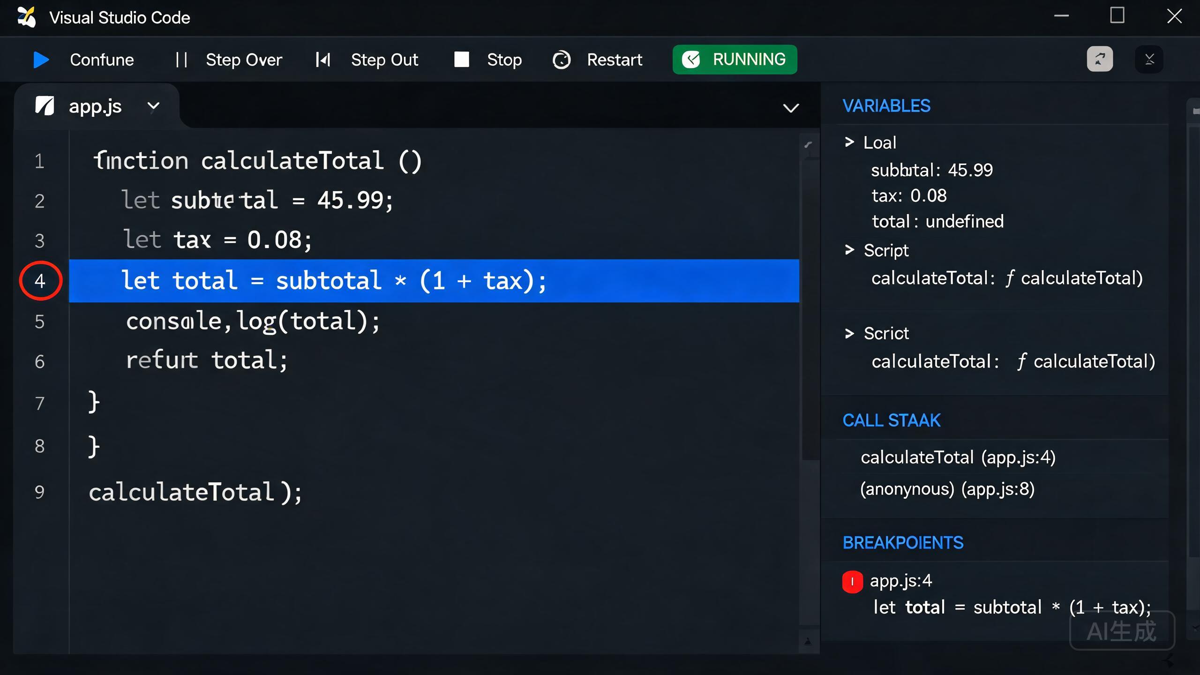Select calculateTotal entry under Script scope
The width and height of the screenshot is (1200, 675).
pyautogui.click(x=1007, y=278)
